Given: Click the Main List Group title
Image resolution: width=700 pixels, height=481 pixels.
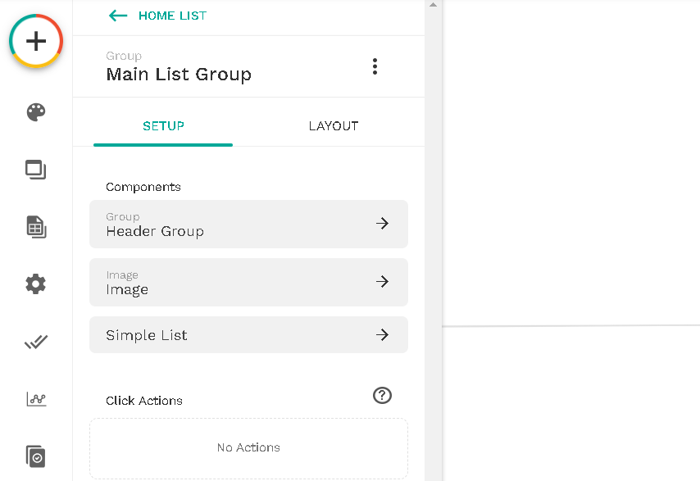Looking at the screenshot, I should click(179, 74).
